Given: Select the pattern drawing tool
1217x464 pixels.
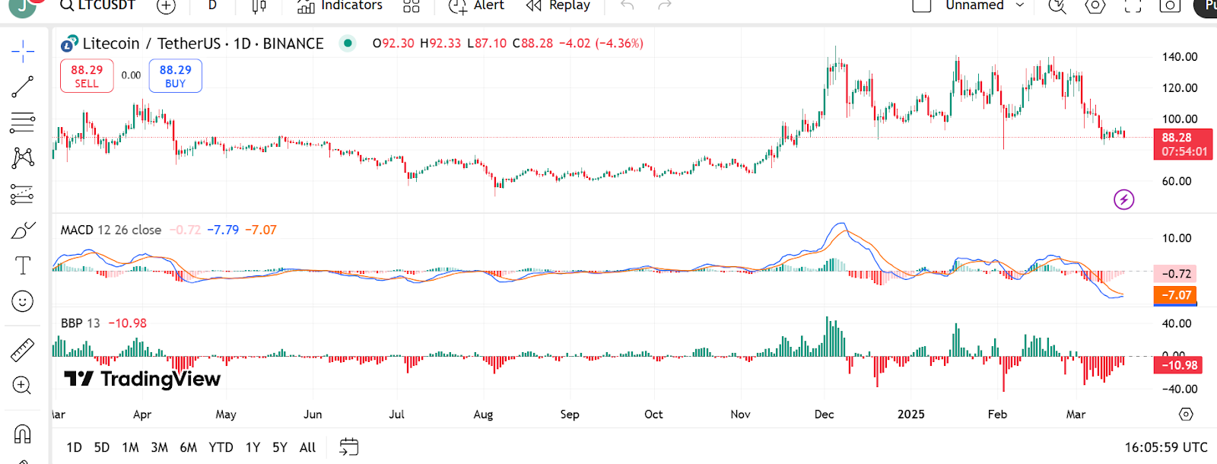Looking at the screenshot, I should pos(23,157).
